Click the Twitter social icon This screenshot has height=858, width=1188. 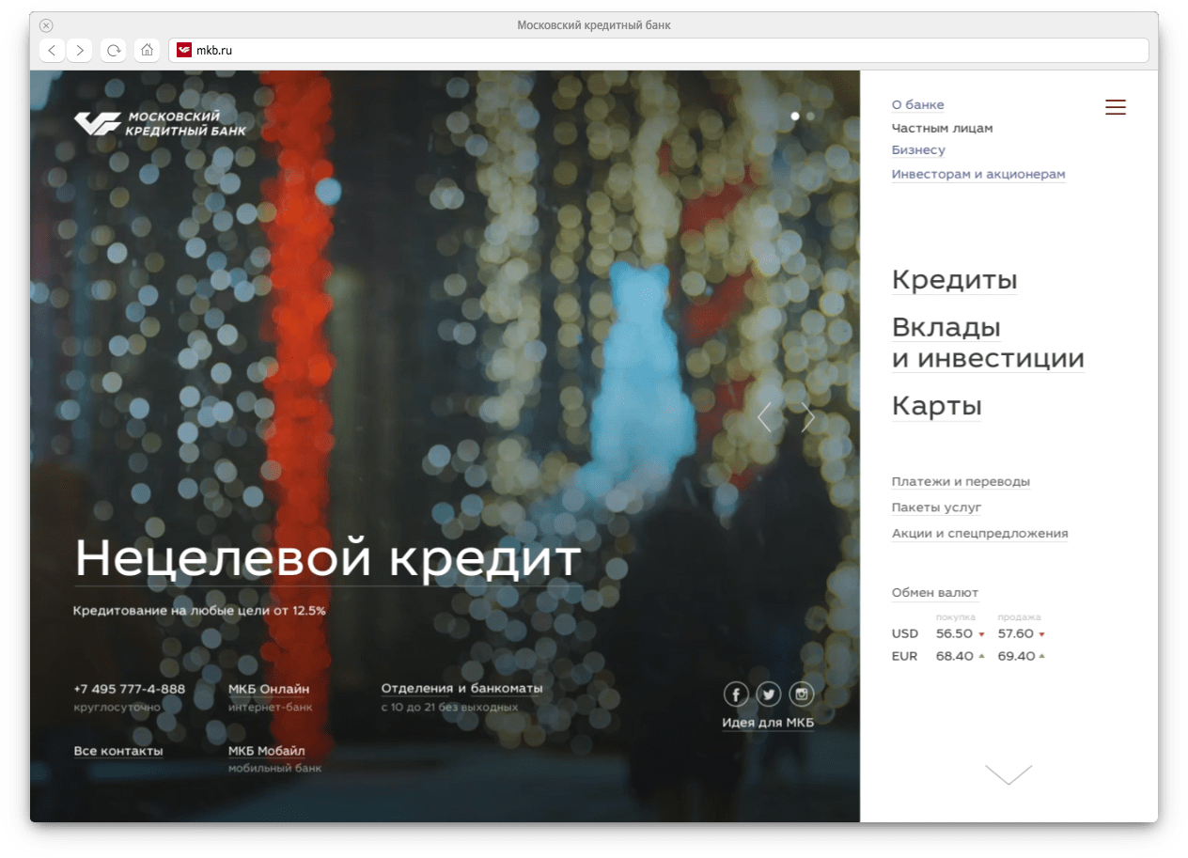(x=769, y=694)
